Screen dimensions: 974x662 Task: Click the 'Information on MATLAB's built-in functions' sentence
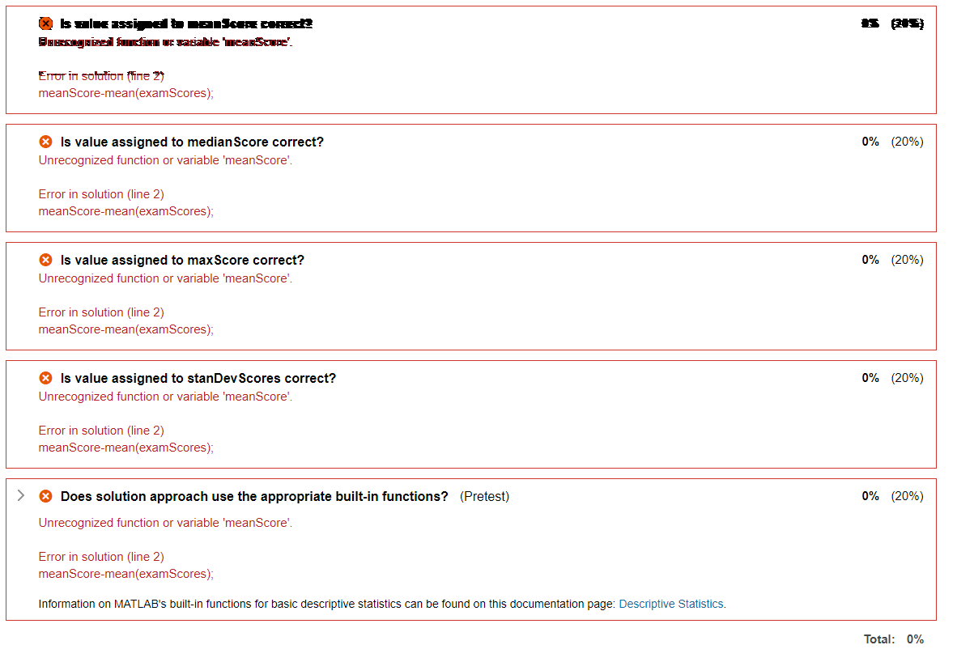(382, 604)
